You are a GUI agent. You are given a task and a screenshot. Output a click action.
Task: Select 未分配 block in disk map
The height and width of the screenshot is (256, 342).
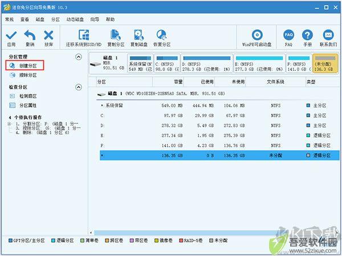(x=325, y=63)
